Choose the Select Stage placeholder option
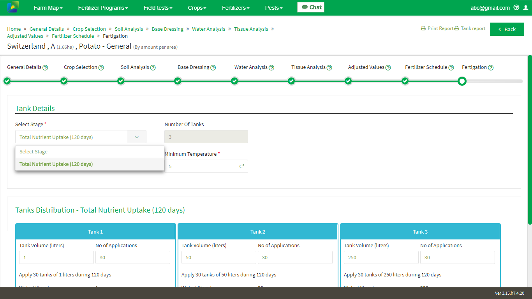Viewport: 532px width, 299px height. coord(90,152)
